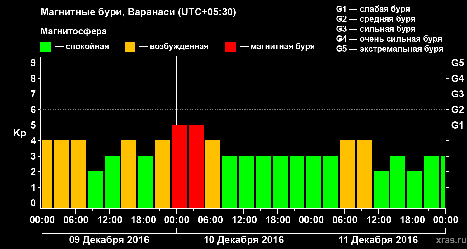Click the orange 'возбужденная' legend swatch

point(130,47)
